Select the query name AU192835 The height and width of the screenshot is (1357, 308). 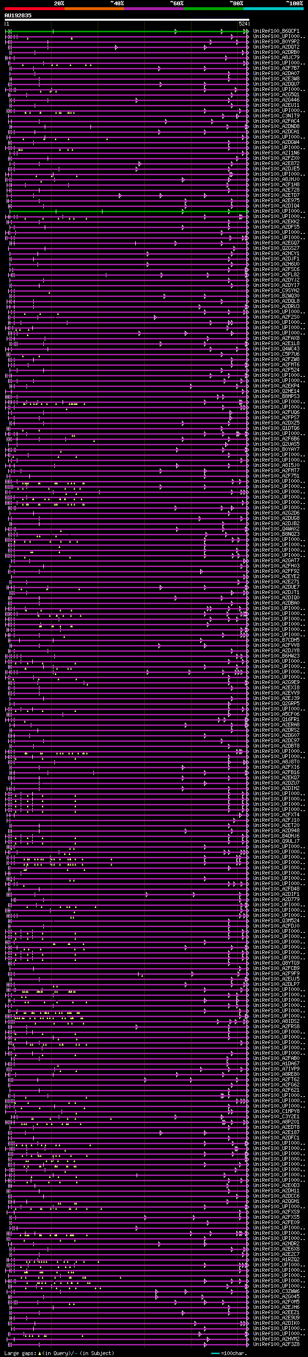click(x=18, y=16)
